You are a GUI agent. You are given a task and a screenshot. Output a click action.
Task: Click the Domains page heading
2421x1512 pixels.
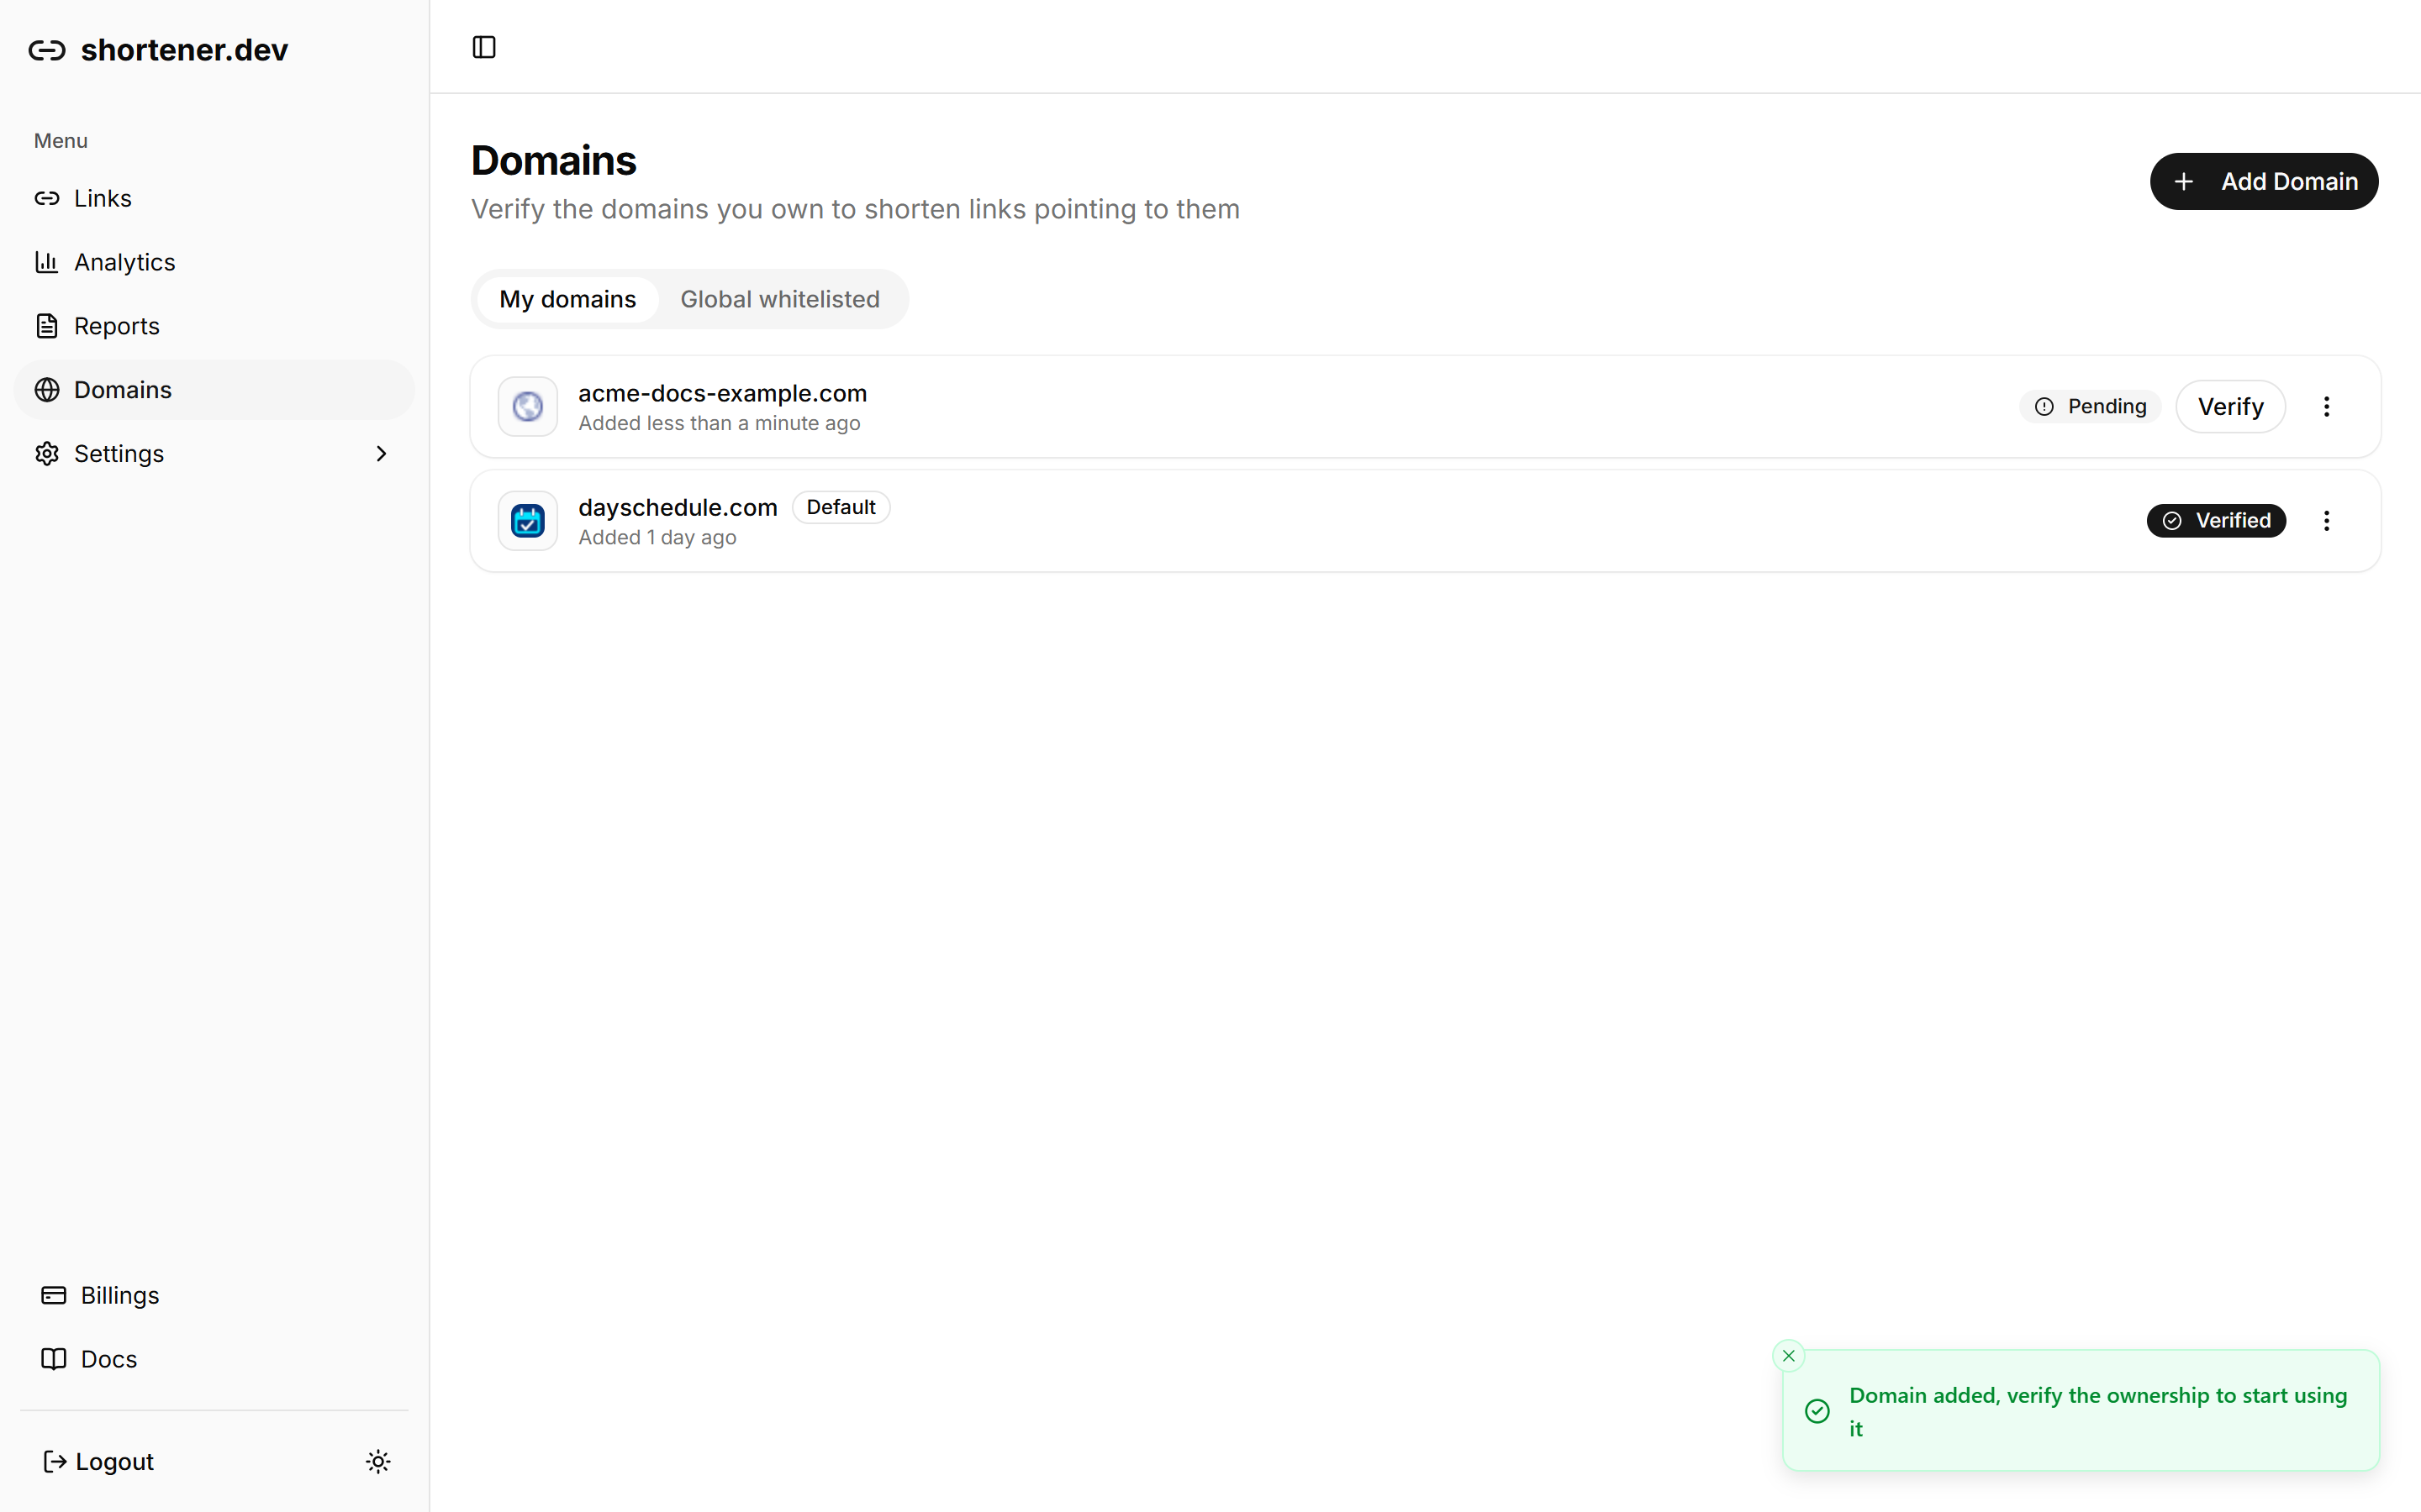(553, 161)
